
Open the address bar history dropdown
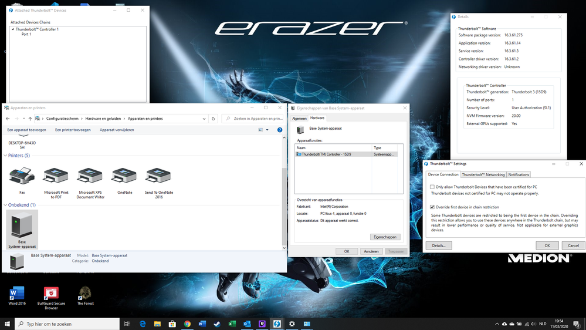204,119
